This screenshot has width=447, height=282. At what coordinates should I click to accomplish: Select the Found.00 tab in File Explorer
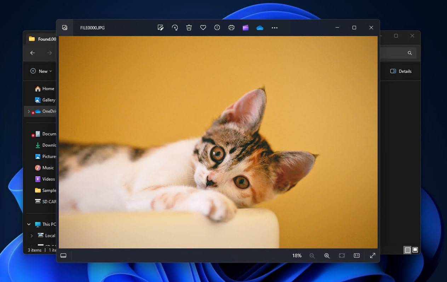pyautogui.click(x=42, y=39)
